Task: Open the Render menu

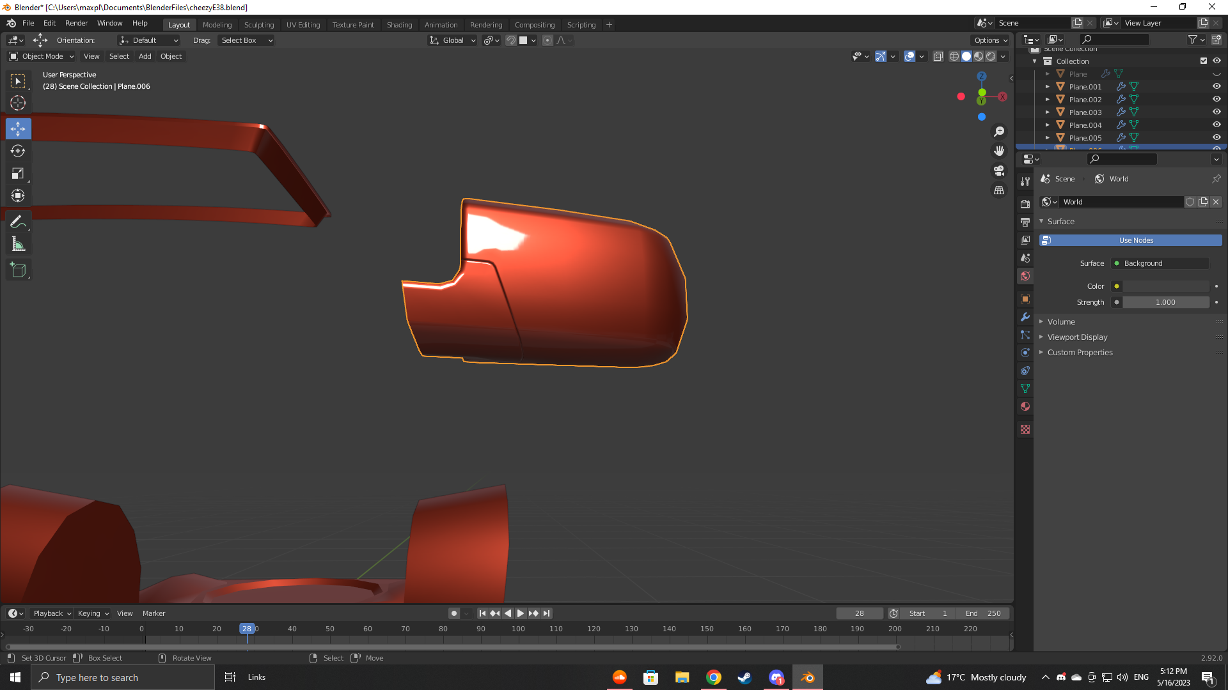Action: tap(76, 23)
